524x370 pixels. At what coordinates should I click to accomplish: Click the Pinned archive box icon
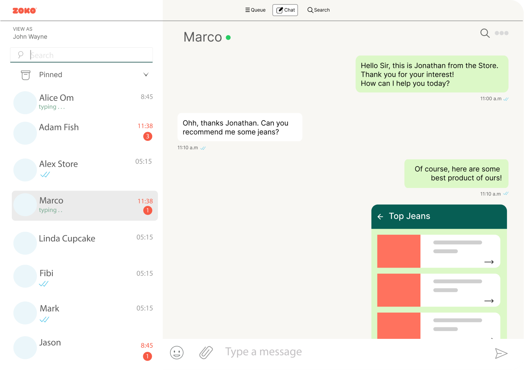click(x=26, y=75)
